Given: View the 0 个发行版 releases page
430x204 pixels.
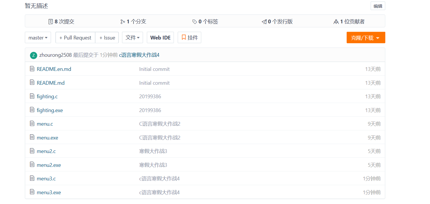Looking at the screenshot, I should click(x=277, y=22).
